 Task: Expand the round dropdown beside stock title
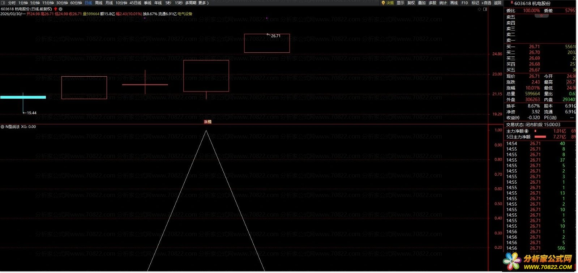[x=61, y=9]
